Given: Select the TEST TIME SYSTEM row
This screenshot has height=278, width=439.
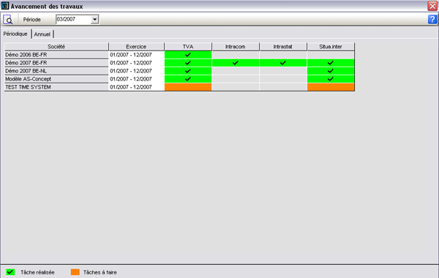Looking at the screenshot, I should [x=179, y=87].
